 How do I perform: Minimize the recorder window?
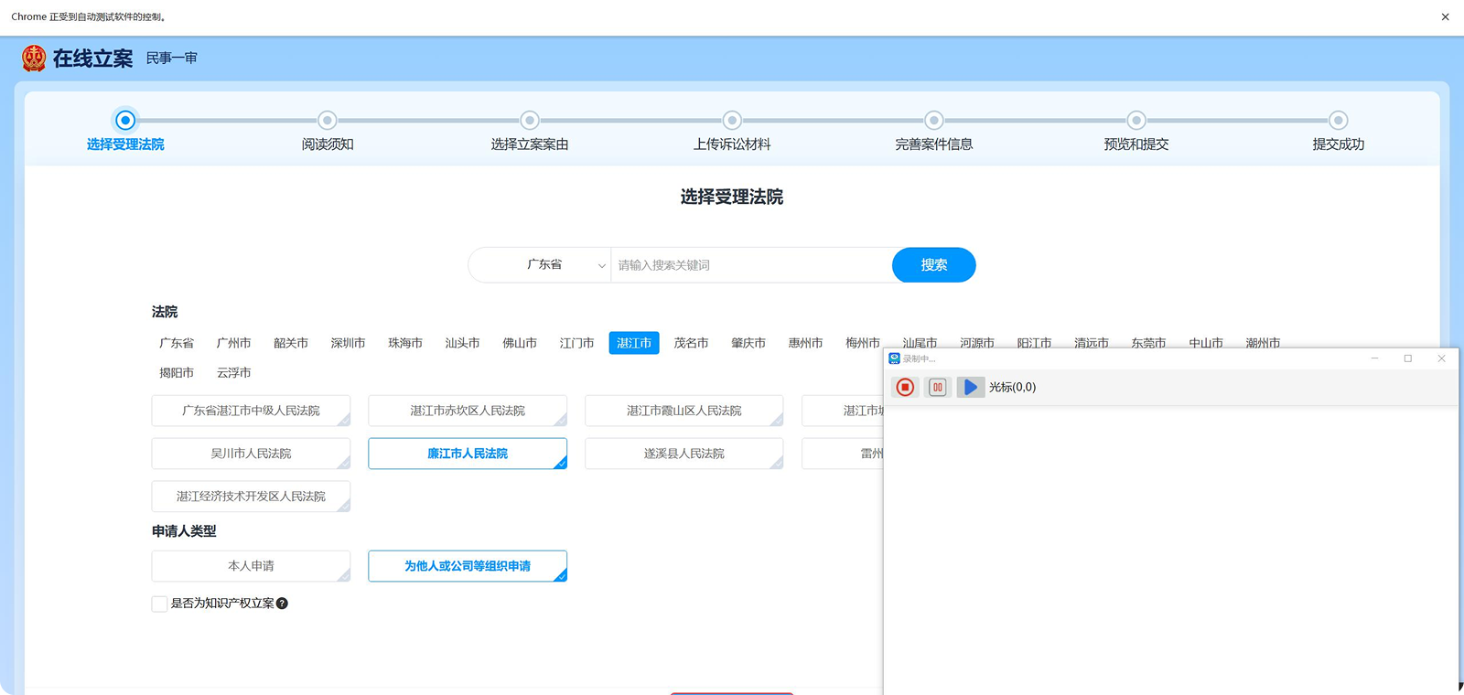pos(1374,358)
